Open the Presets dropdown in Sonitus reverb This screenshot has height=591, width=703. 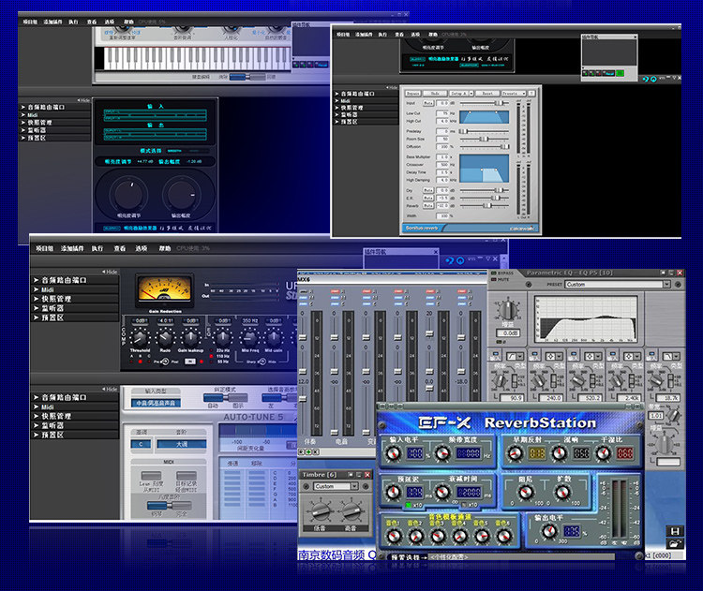(514, 94)
